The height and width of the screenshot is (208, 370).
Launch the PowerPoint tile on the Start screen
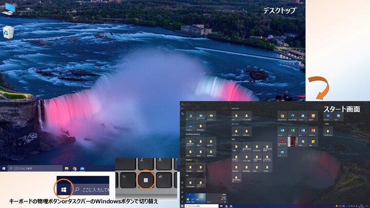(313, 131)
